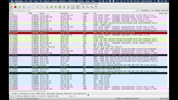Open the Telephony menu
178x100 pixels.
(x=72, y=1)
